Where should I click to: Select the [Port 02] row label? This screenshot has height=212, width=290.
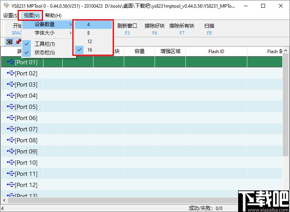26,73
